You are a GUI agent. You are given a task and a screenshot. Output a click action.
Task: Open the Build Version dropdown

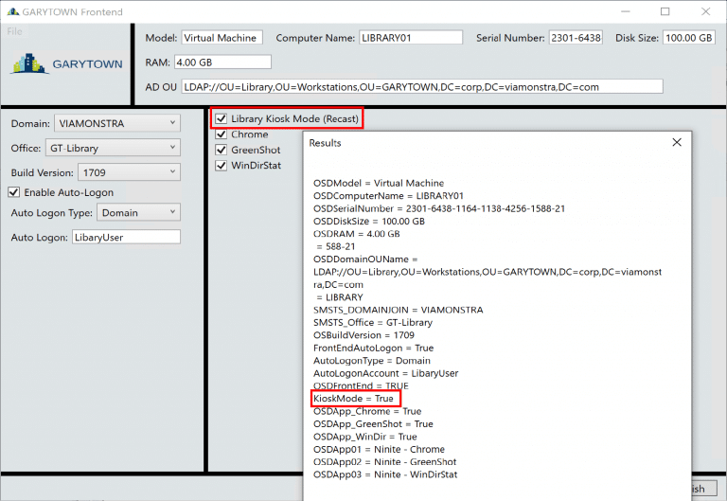click(x=130, y=172)
